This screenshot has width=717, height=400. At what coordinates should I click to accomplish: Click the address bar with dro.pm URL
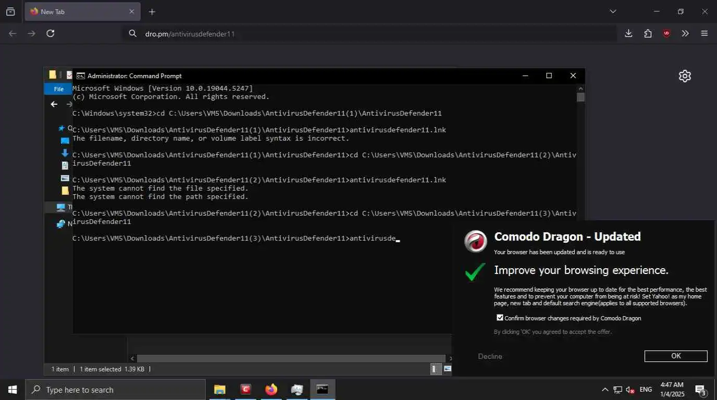(x=370, y=33)
